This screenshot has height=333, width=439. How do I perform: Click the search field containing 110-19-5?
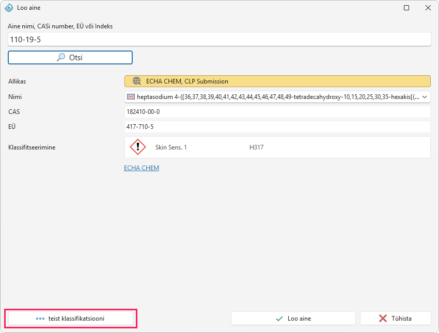pos(219,39)
